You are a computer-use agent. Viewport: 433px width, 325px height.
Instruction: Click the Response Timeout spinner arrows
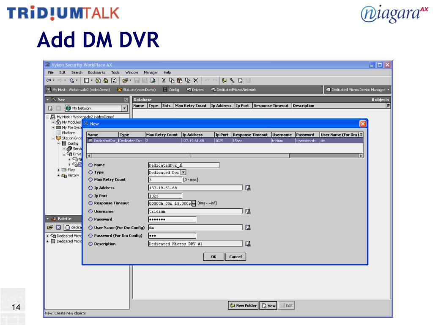click(x=194, y=204)
